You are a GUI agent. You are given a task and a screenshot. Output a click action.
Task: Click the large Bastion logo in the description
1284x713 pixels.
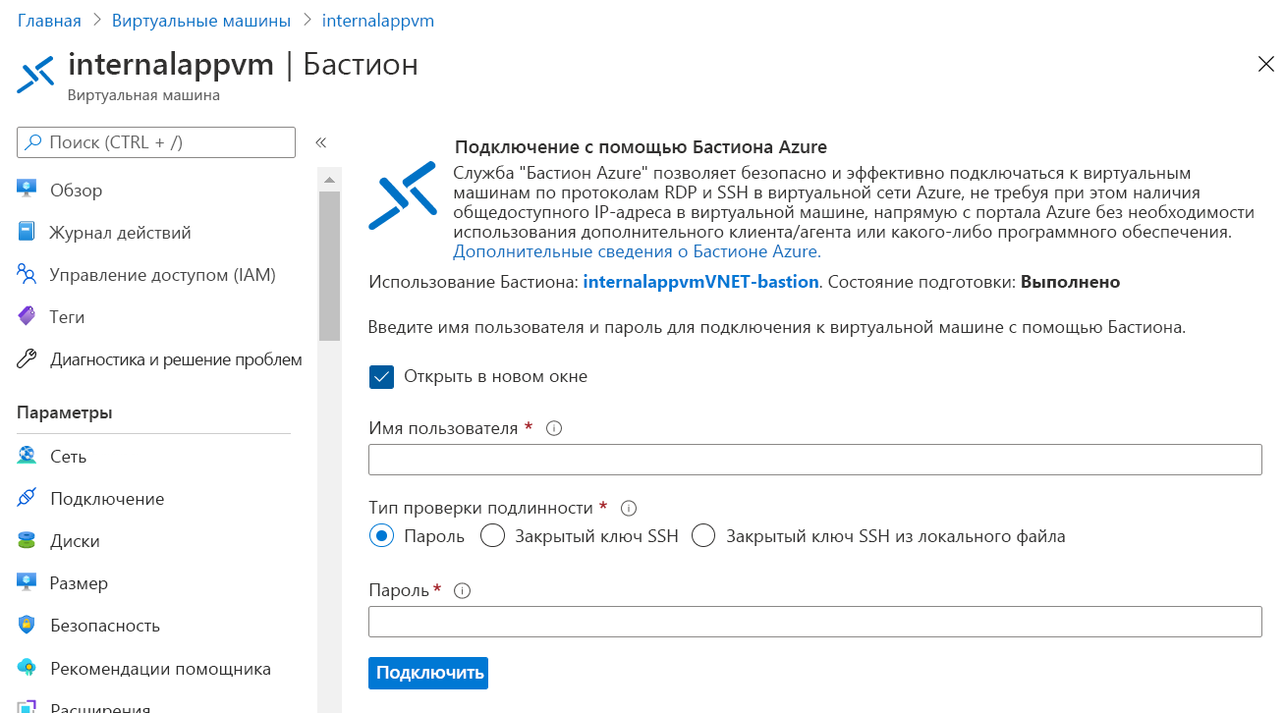coord(402,195)
